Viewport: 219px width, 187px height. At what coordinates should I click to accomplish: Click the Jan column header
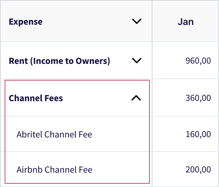(x=185, y=22)
